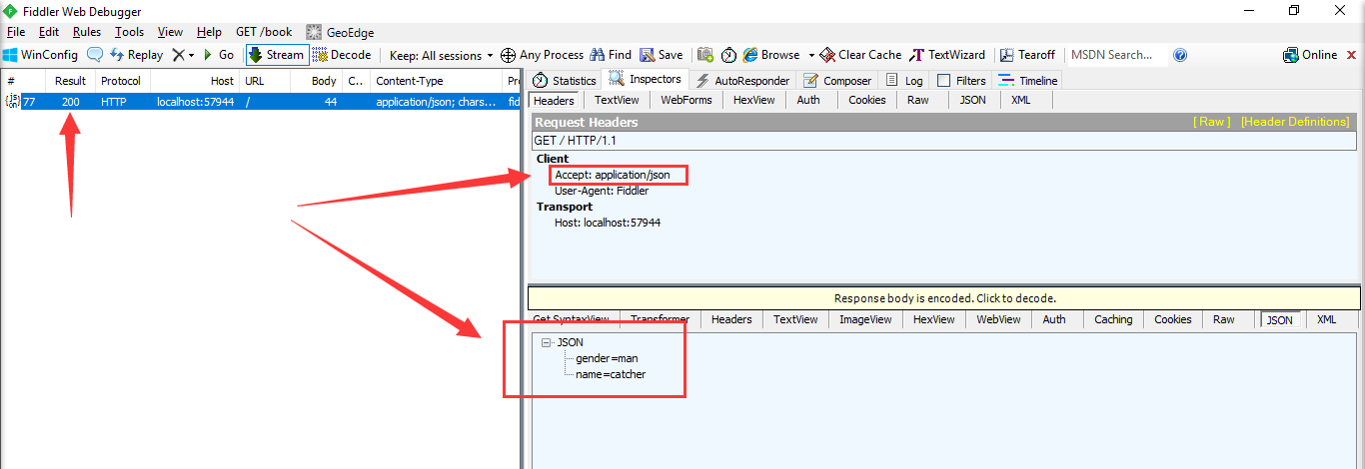
Task: Sort by the Content-Type column header
Action: click(437, 81)
